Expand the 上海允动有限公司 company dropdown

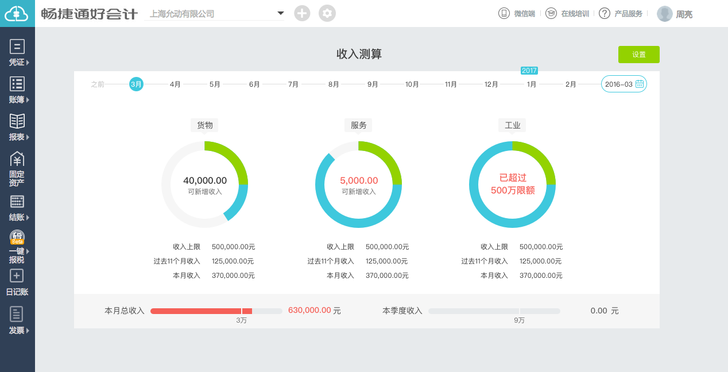281,13
